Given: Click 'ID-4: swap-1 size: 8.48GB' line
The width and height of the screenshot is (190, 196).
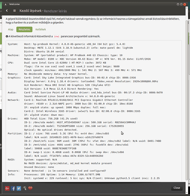Looking at the screenshot, I should tap(74, 152).
